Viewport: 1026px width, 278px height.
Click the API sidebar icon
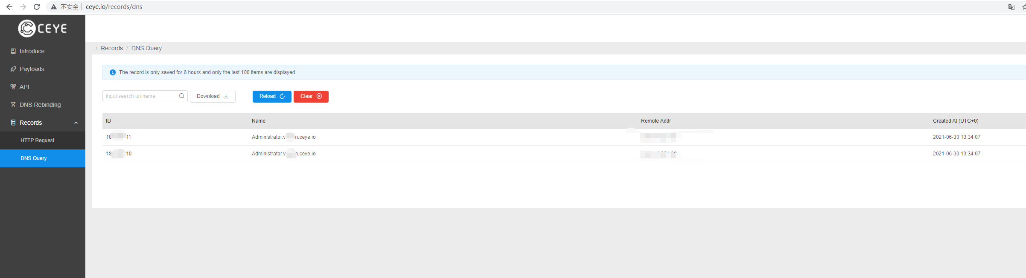[13, 87]
